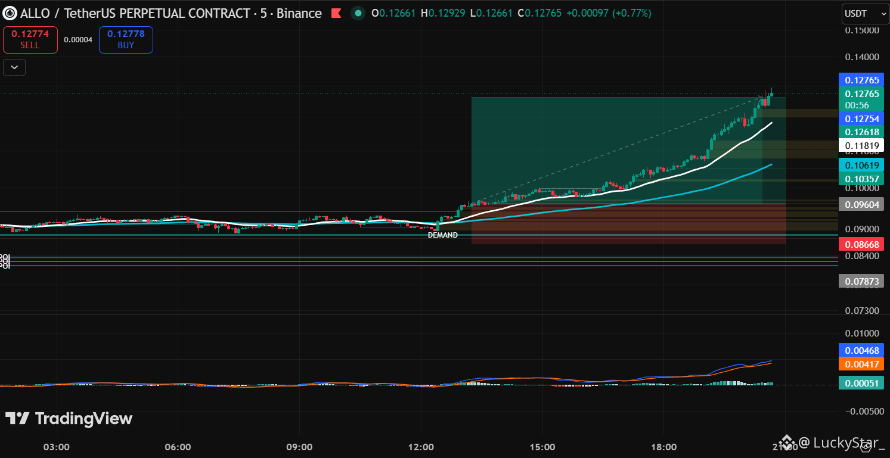
Task: Click the 09:00 time axis label
Action: 299,447
